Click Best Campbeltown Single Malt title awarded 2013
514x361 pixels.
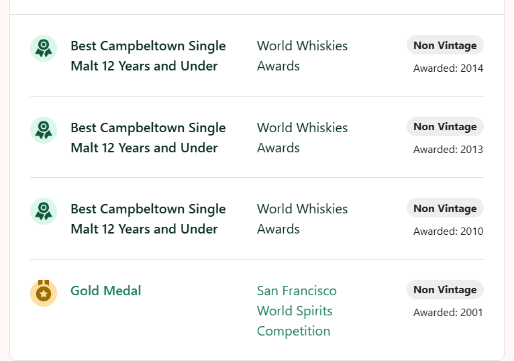coord(148,138)
